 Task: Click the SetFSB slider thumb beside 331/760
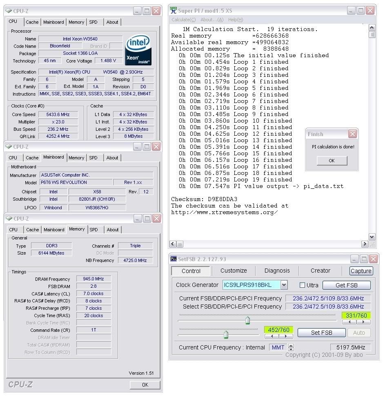tap(248, 320)
